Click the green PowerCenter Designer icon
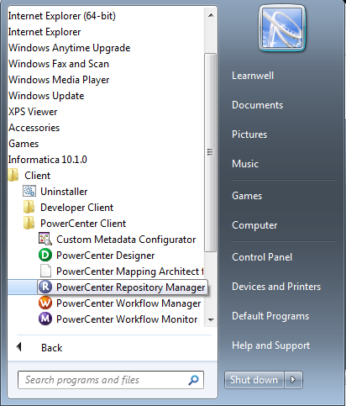Image resolution: width=346 pixels, height=406 pixels. click(45, 255)
